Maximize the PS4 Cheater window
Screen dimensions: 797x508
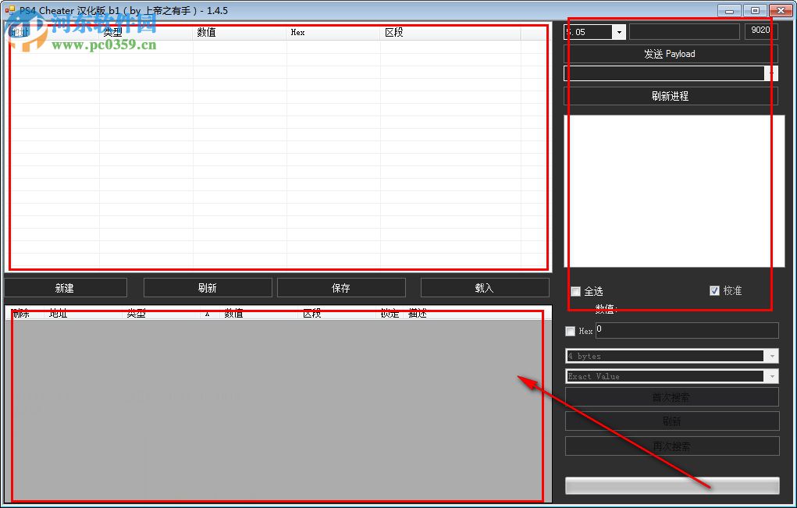pos(755,10)
